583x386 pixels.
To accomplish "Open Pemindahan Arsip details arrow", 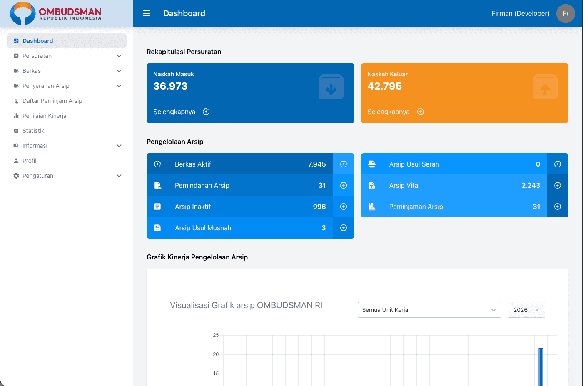I will click(344, 185).
